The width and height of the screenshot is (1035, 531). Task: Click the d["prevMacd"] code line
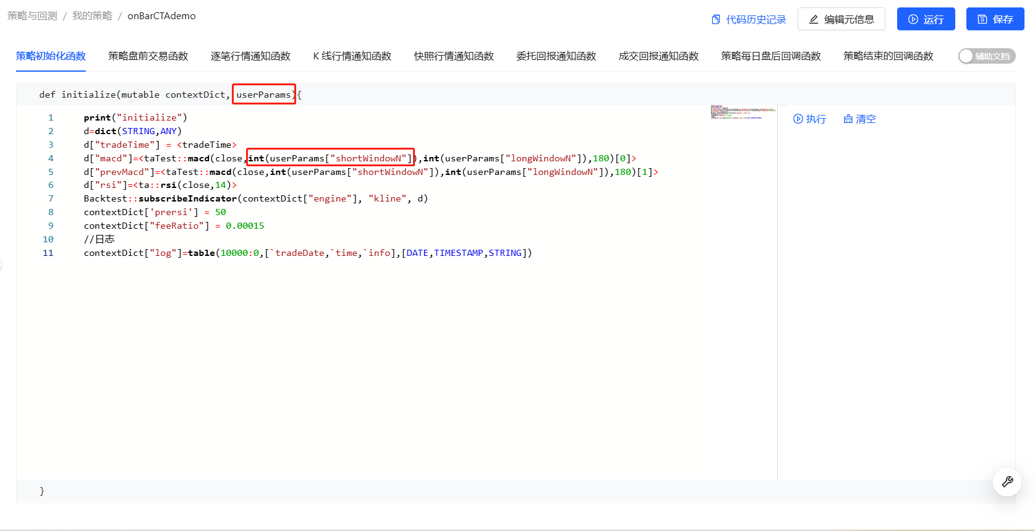[371, 172]
